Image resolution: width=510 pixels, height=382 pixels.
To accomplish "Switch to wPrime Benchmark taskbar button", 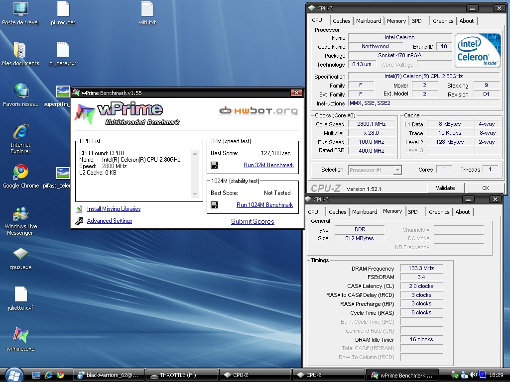I will [402, 375].
